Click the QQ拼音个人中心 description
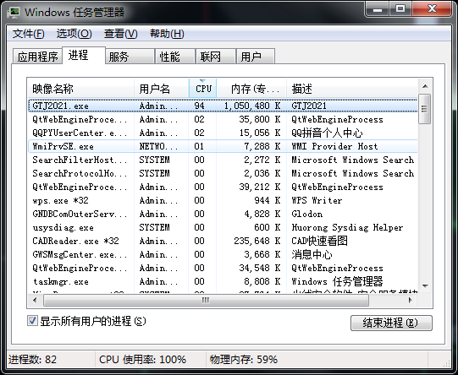The image size is (458, 375). click(327, 133)
